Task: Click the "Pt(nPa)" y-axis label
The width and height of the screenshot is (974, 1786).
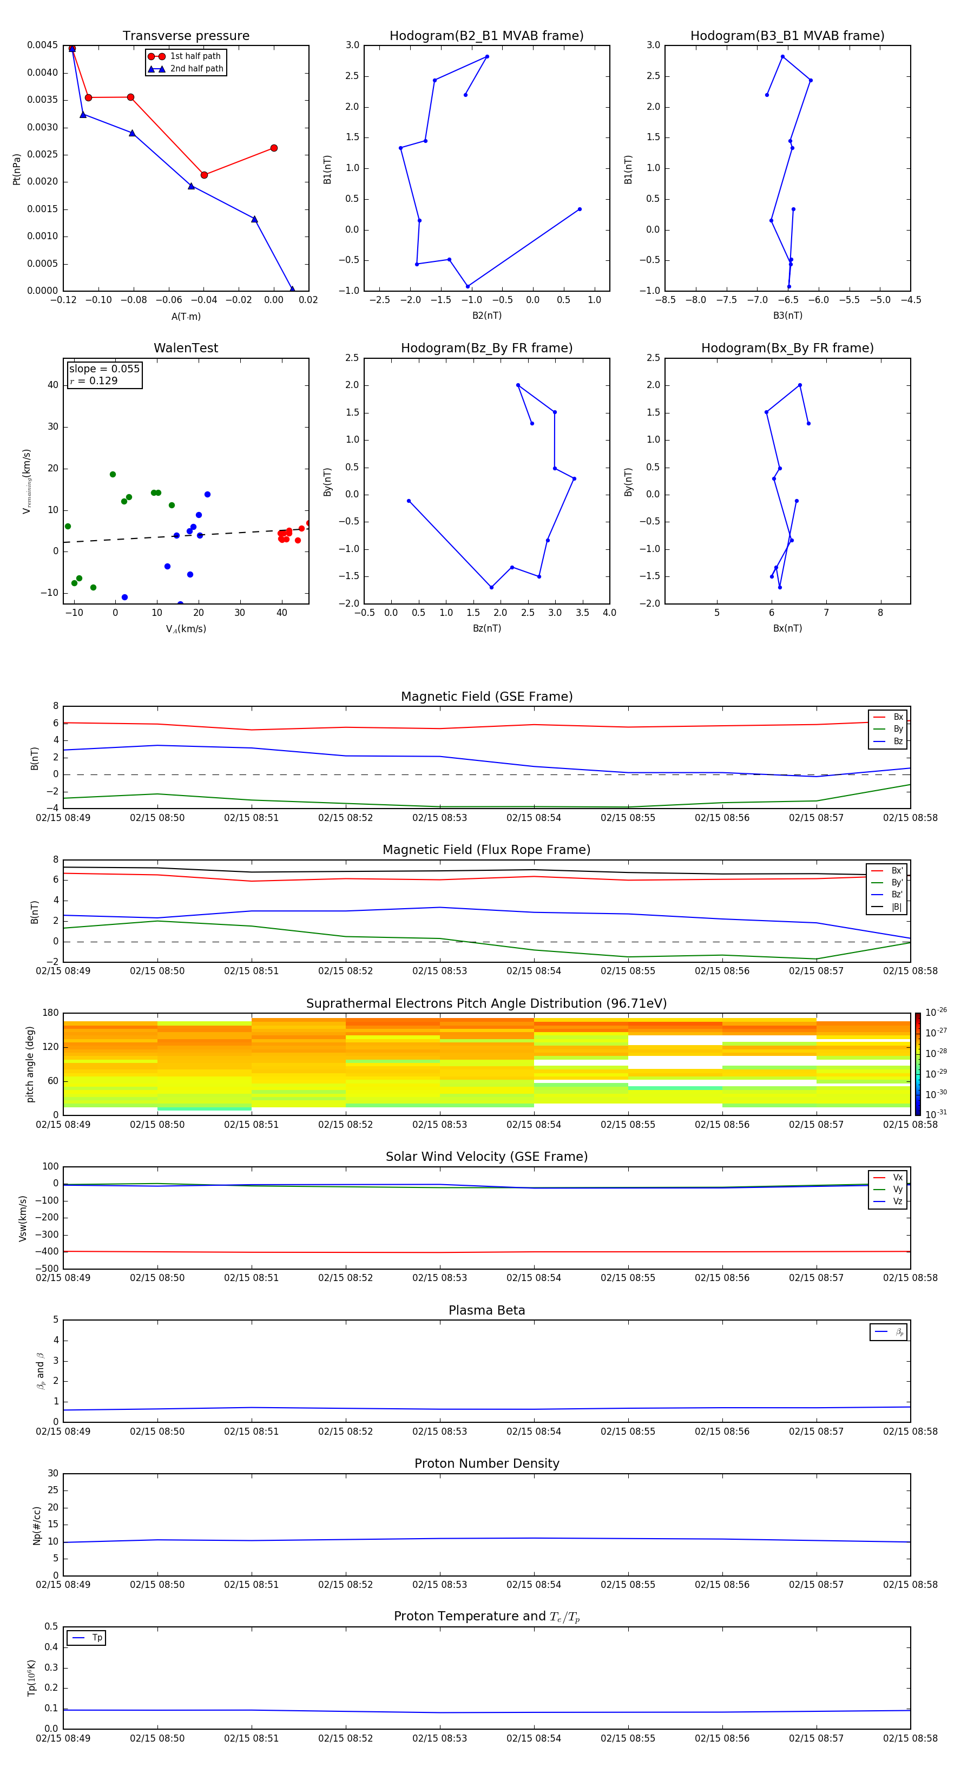Action: click(17, 169)
